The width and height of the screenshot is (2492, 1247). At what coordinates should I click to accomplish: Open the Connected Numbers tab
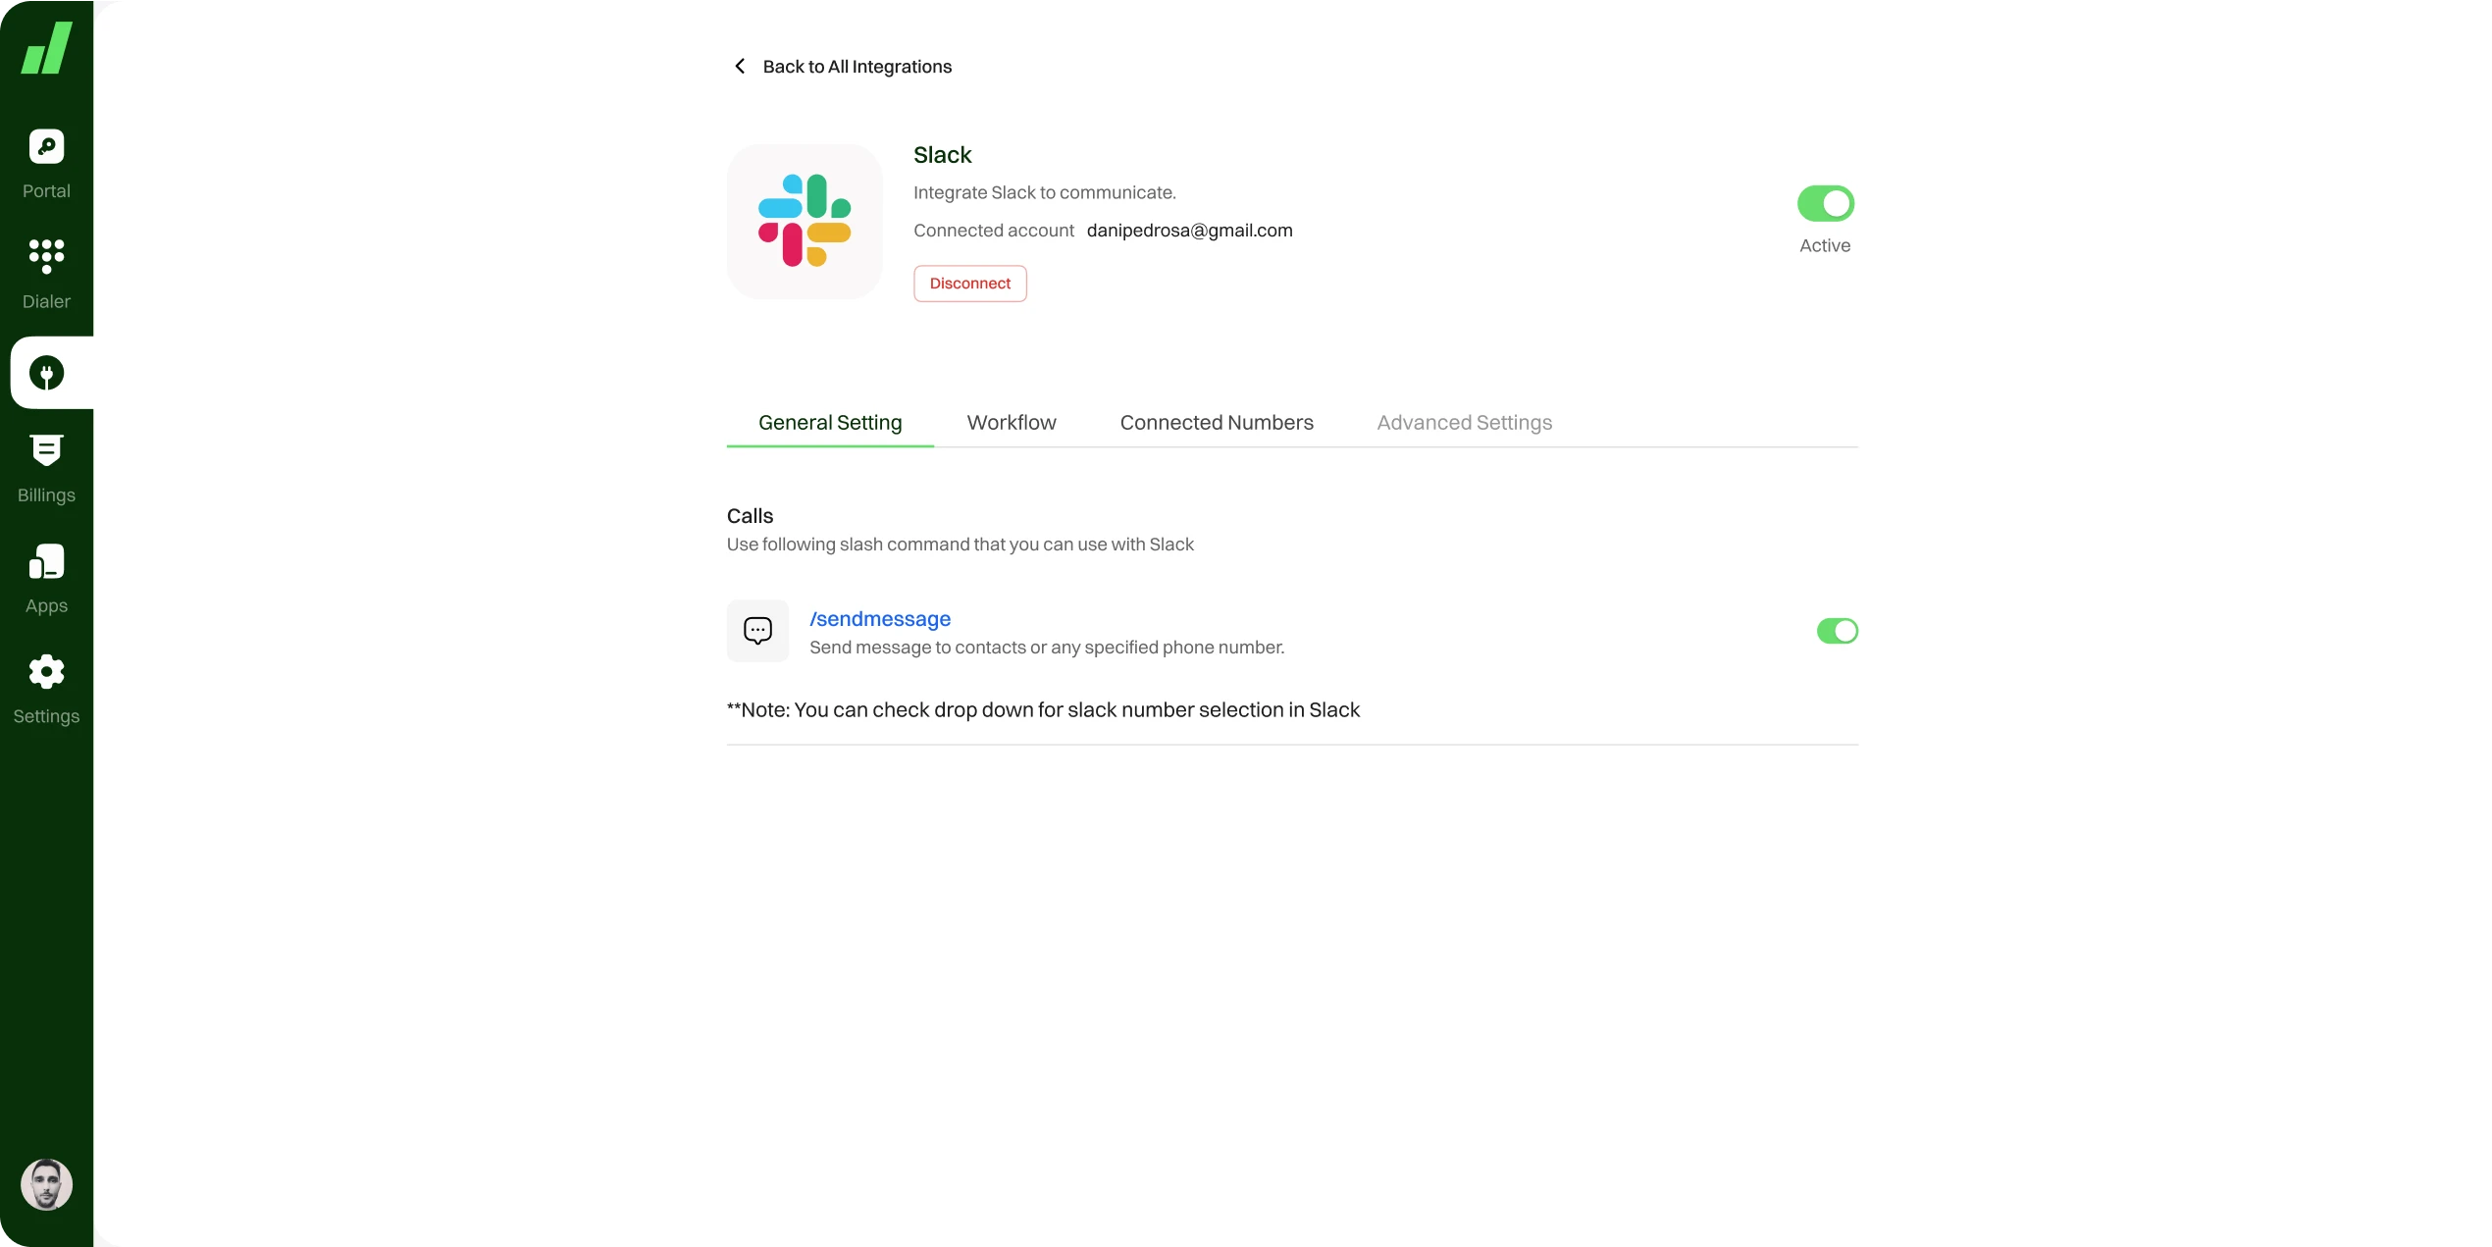[x=1216, y=423]
